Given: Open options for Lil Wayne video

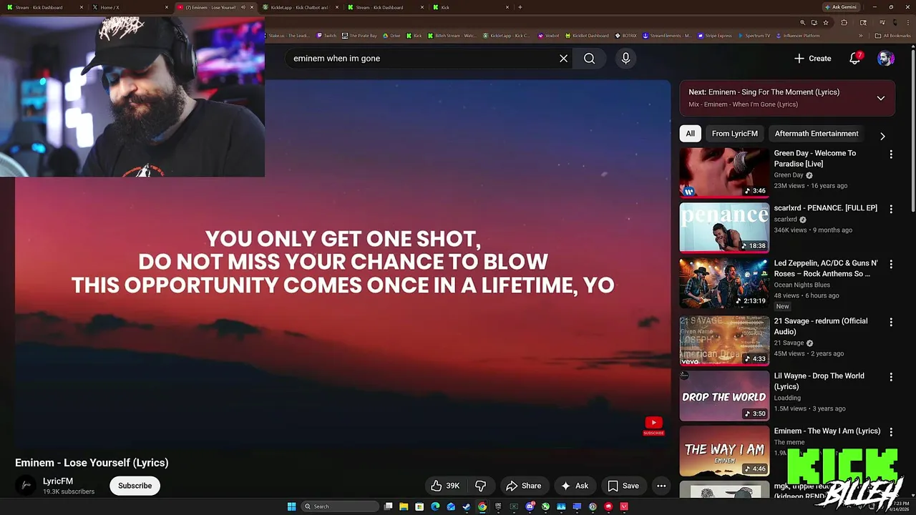Looking at the screenshot, I should click(x=891, y=377).
